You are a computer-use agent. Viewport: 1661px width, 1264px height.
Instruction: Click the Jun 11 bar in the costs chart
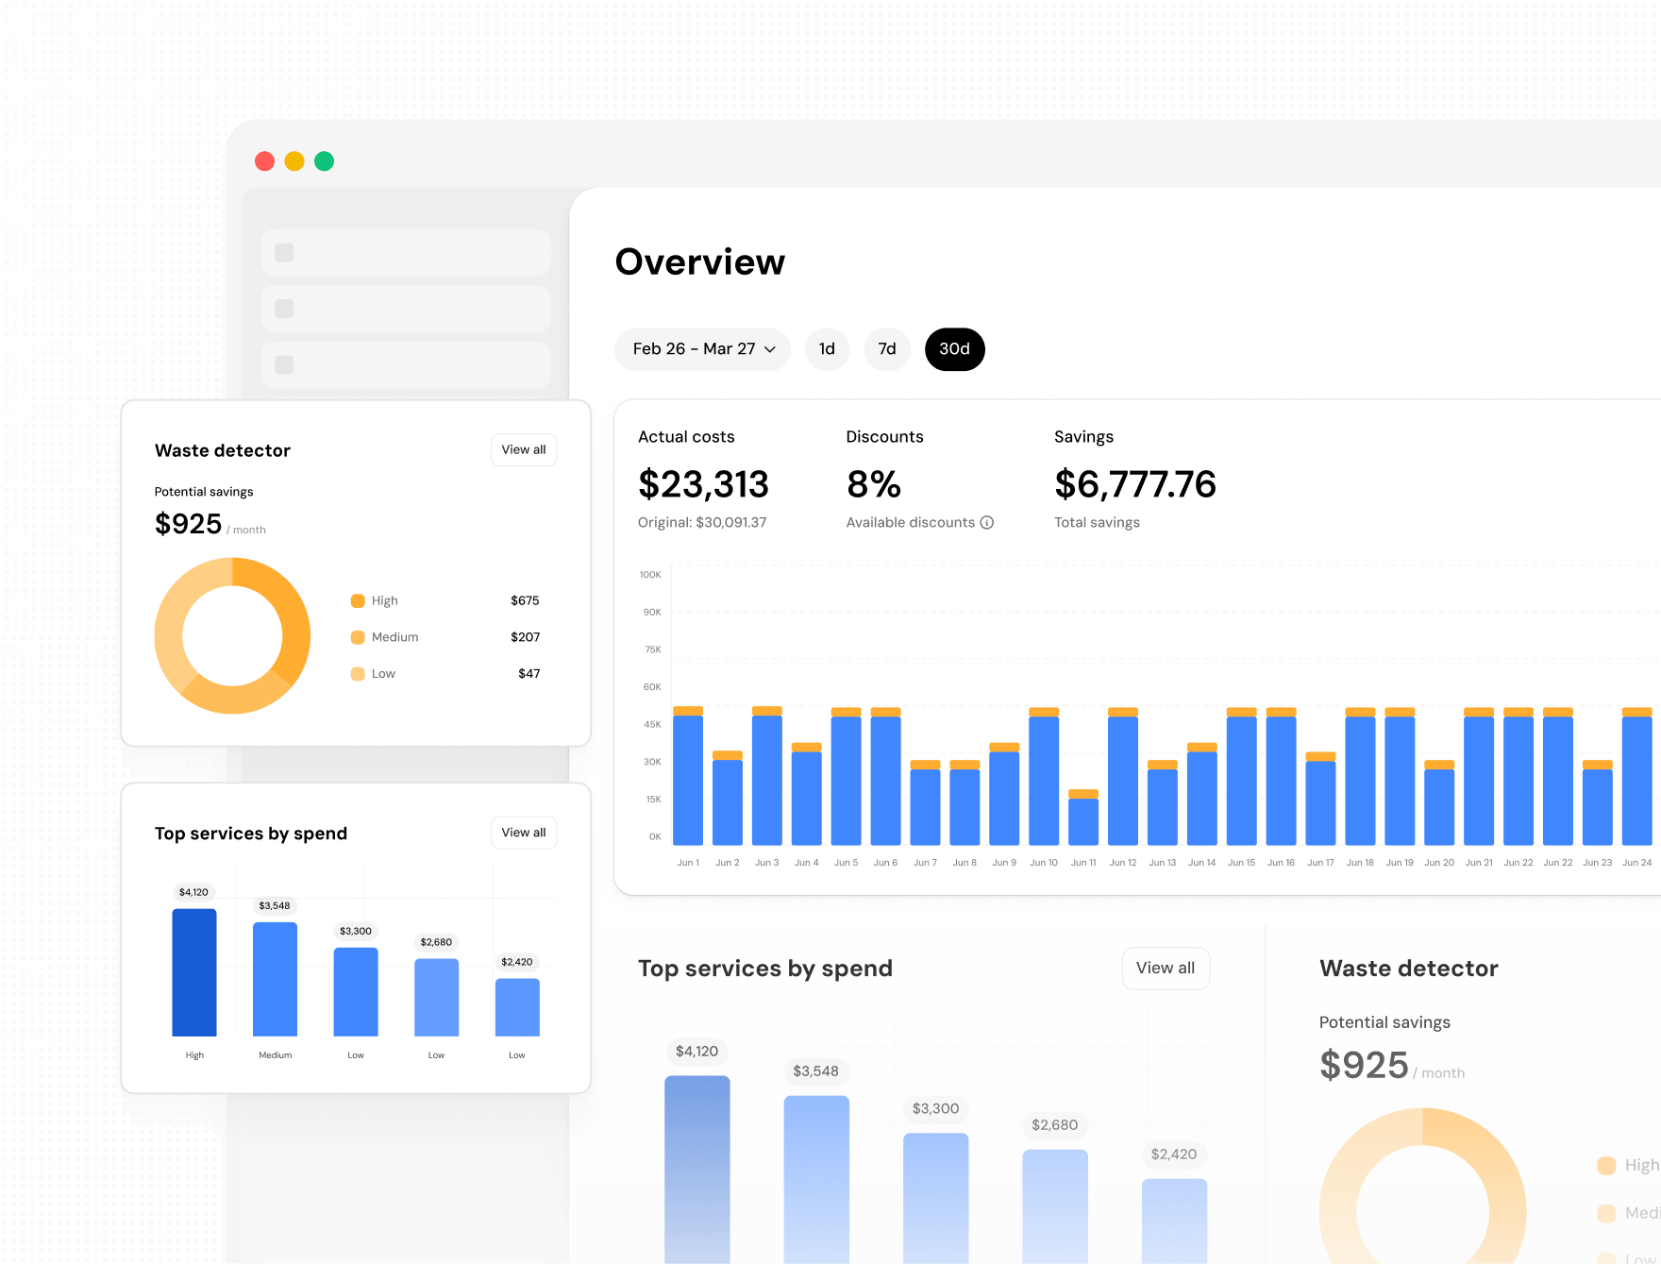click(x=1083, y=817)
